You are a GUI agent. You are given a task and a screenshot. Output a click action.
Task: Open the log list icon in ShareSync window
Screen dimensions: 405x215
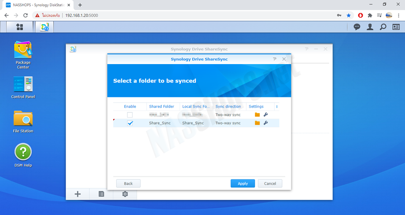[x=101, y=194]
